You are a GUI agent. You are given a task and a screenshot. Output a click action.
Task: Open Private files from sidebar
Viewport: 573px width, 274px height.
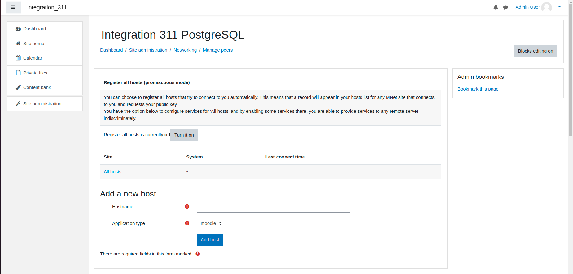pyautogui.click(x=45, y=73)
